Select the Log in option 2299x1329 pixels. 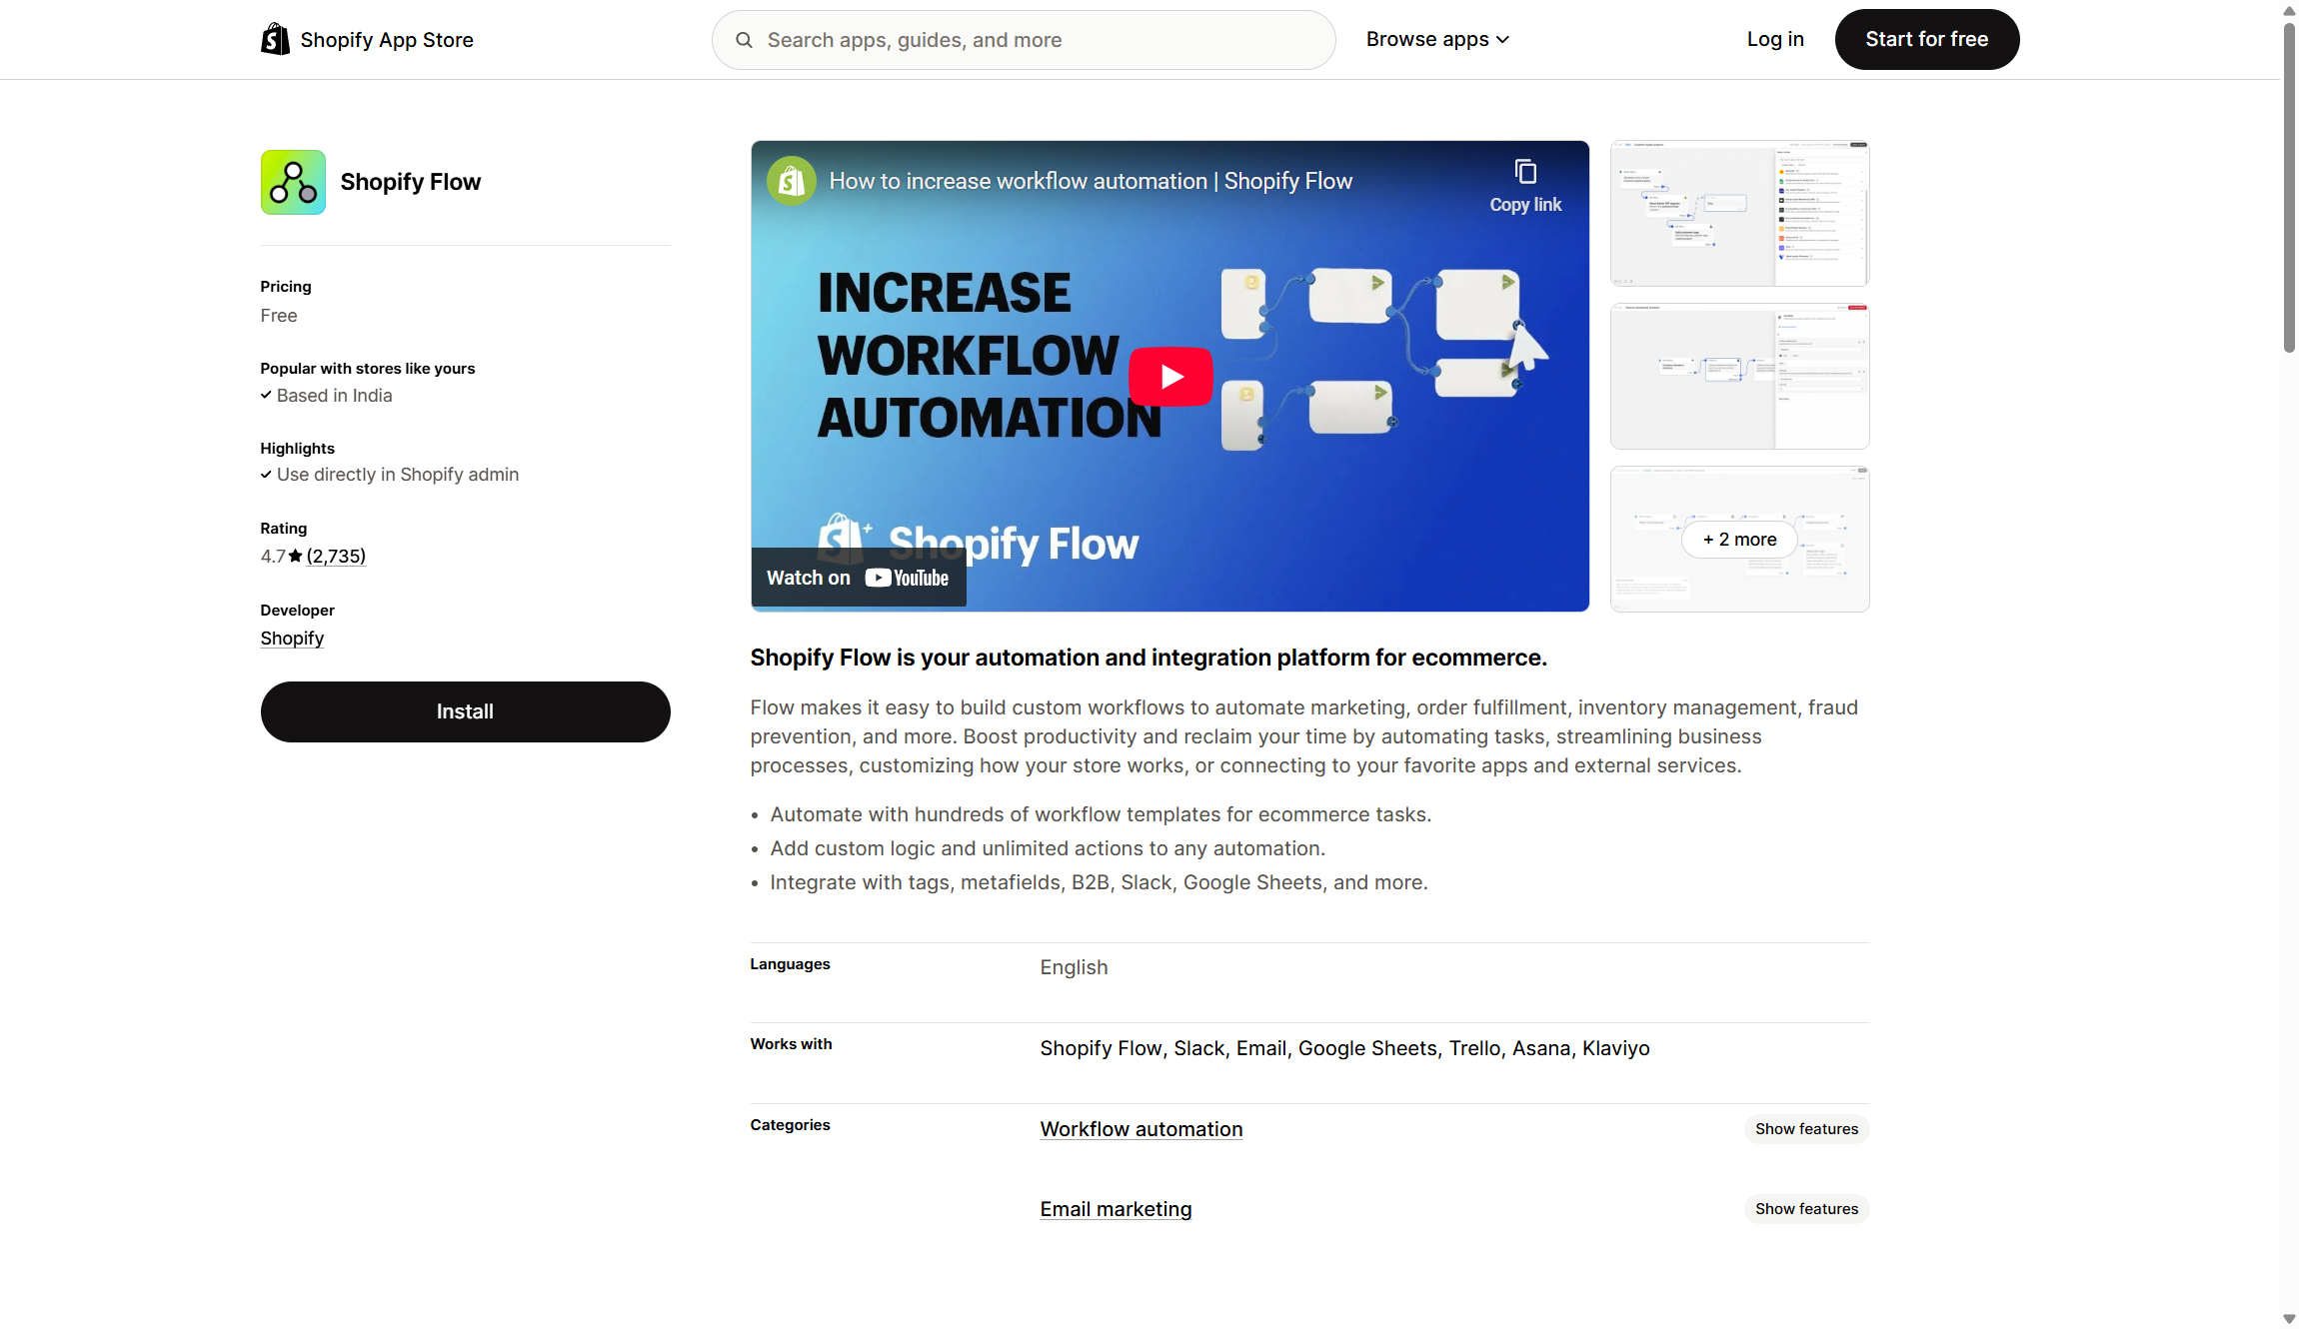coord(1775,39)
